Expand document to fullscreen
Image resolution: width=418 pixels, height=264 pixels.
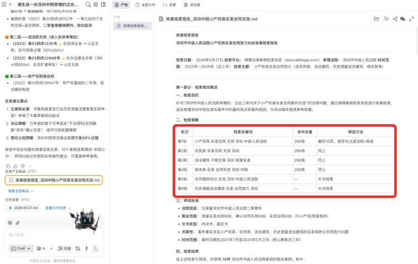tap(411, 19)
